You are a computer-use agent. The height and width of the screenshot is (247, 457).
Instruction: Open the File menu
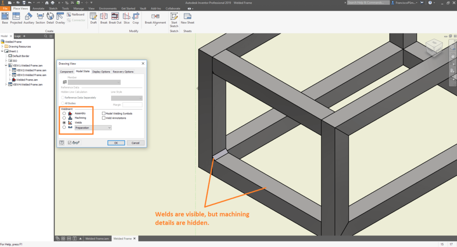[x=5, y=8]
